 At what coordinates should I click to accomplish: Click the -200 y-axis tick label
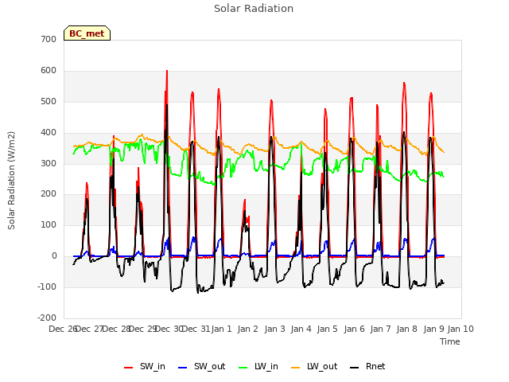point(47,318)
